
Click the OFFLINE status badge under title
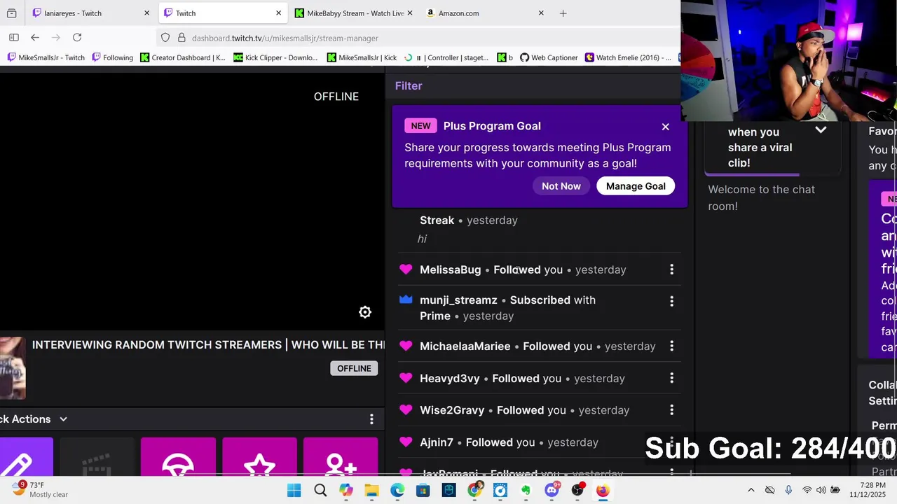[x=354, y=368]
